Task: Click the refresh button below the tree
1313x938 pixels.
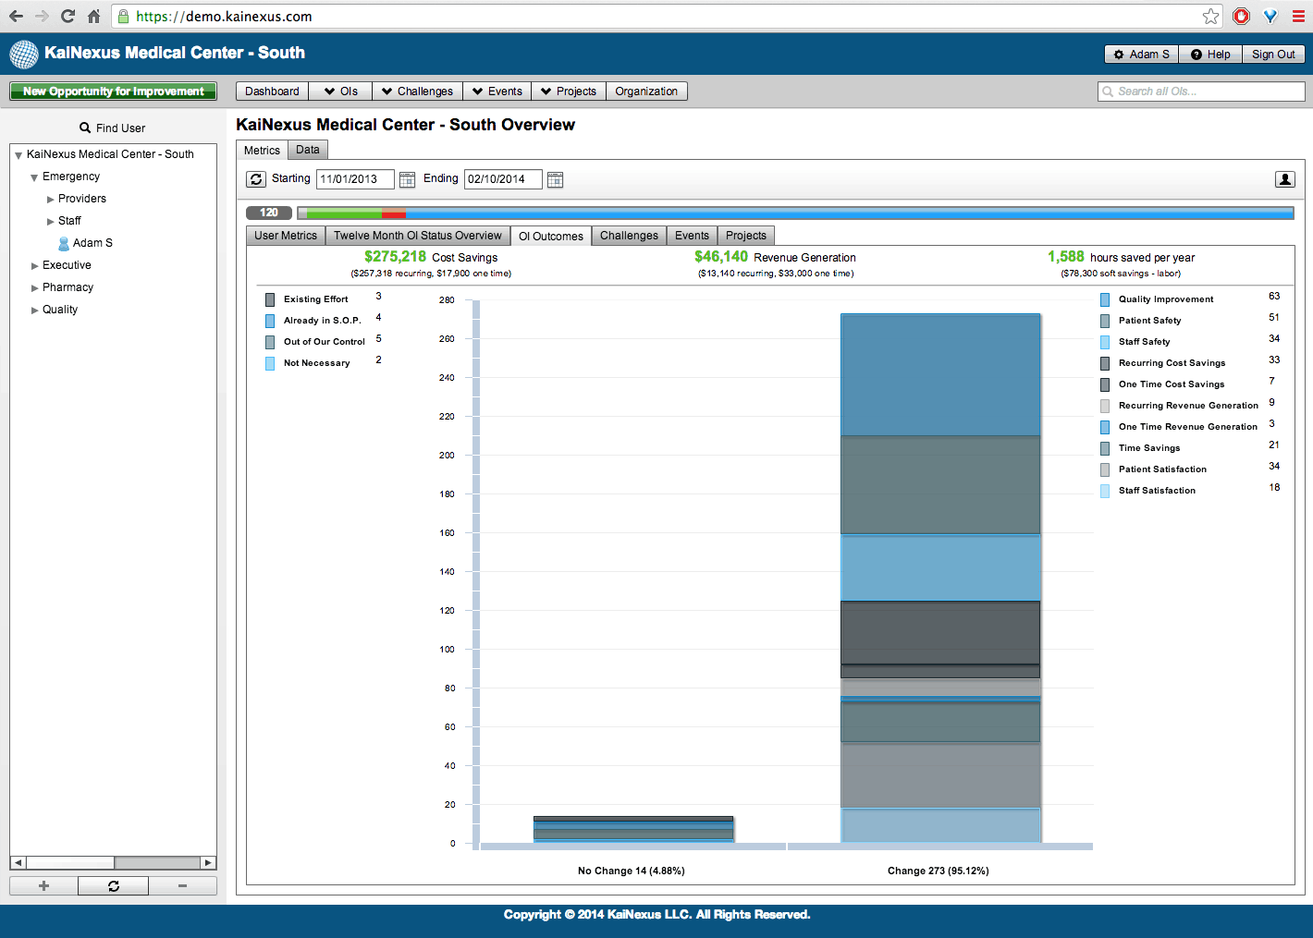Action: coord(113,885)
